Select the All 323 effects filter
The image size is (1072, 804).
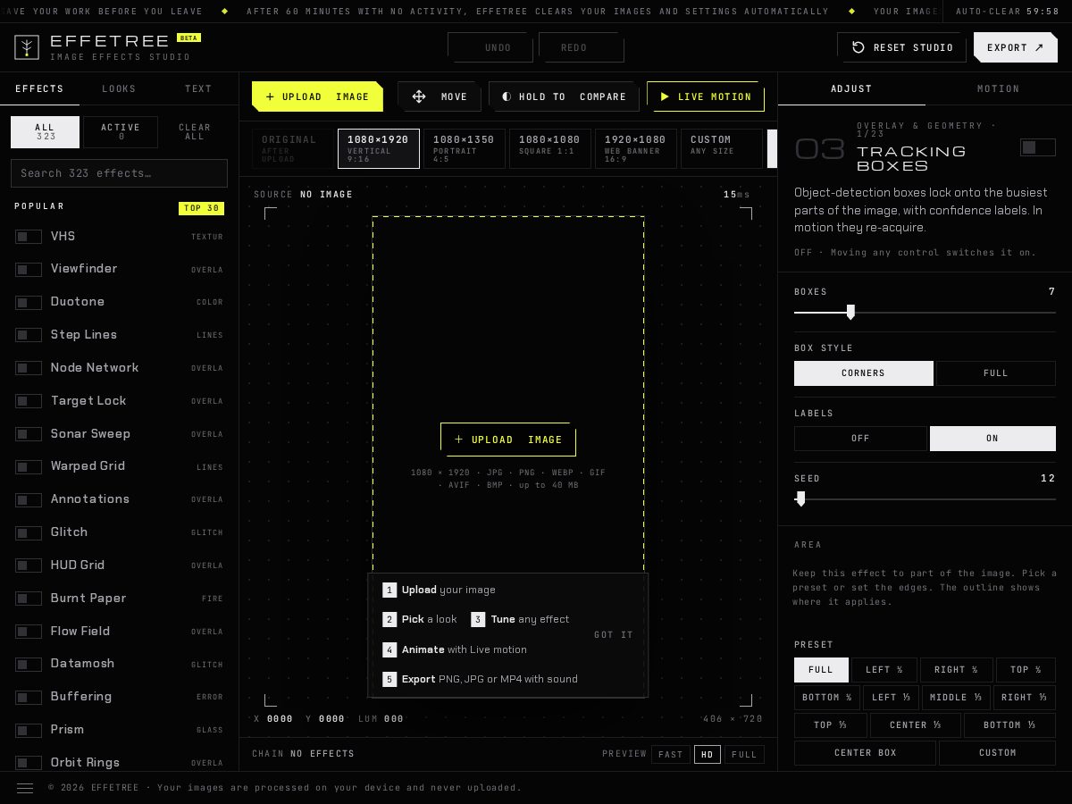coord(45,132)
